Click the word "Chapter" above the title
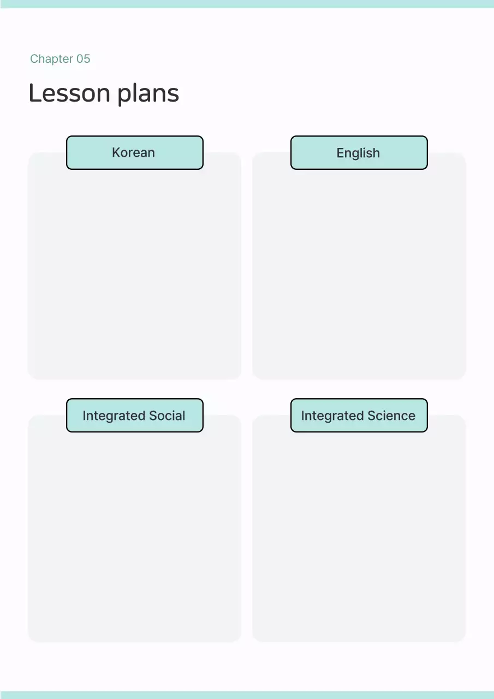Image resolution: width=494 pixels, height=699 pixels. [x=52, y=59]
